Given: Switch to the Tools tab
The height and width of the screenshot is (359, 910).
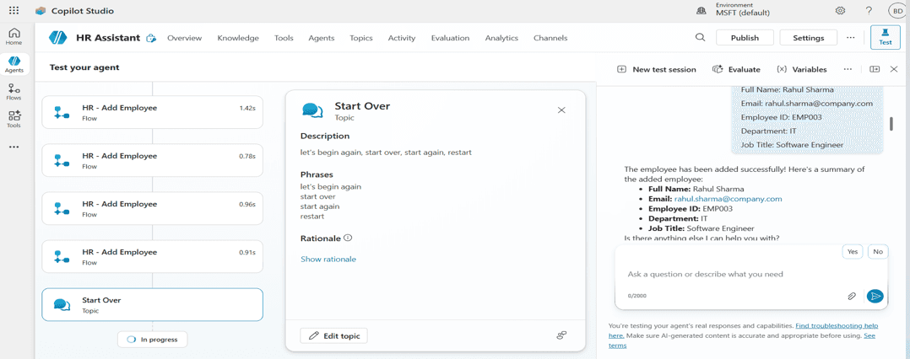Looking at the screenshot, I should [284, 38].
